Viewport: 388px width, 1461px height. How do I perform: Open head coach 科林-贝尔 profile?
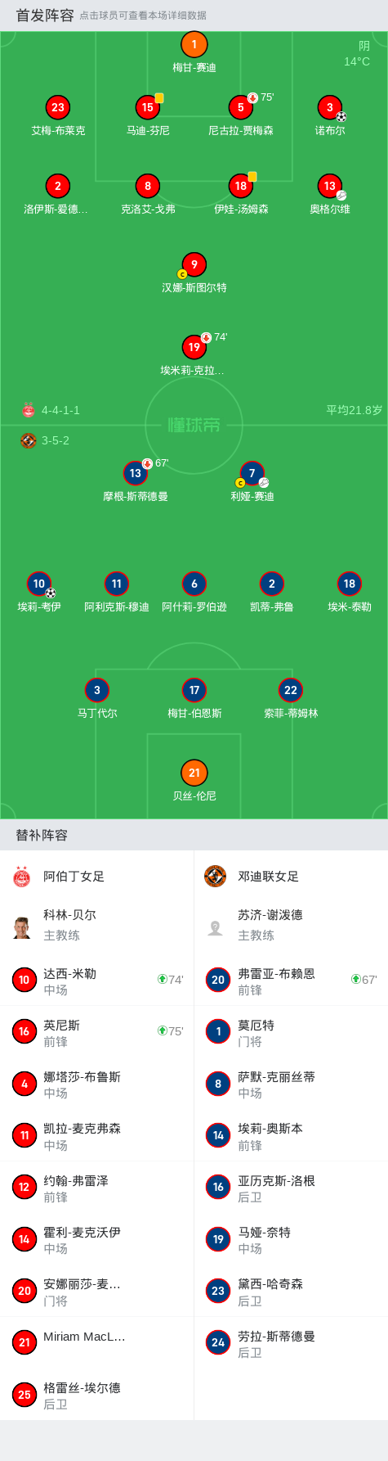pyautogui.click(x=97, y=925)
